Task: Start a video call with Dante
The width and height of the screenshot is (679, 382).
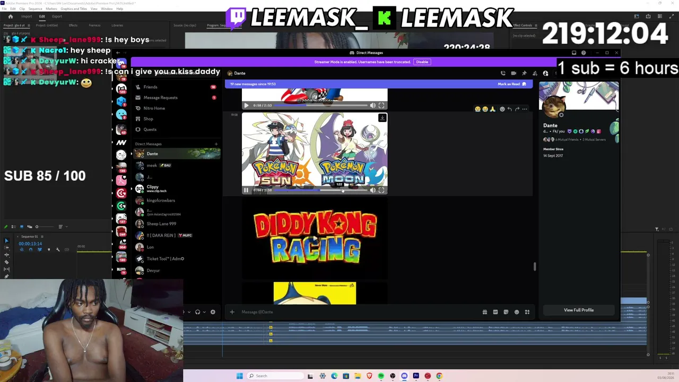Action: pyautogui.click(x=513, y=73)
